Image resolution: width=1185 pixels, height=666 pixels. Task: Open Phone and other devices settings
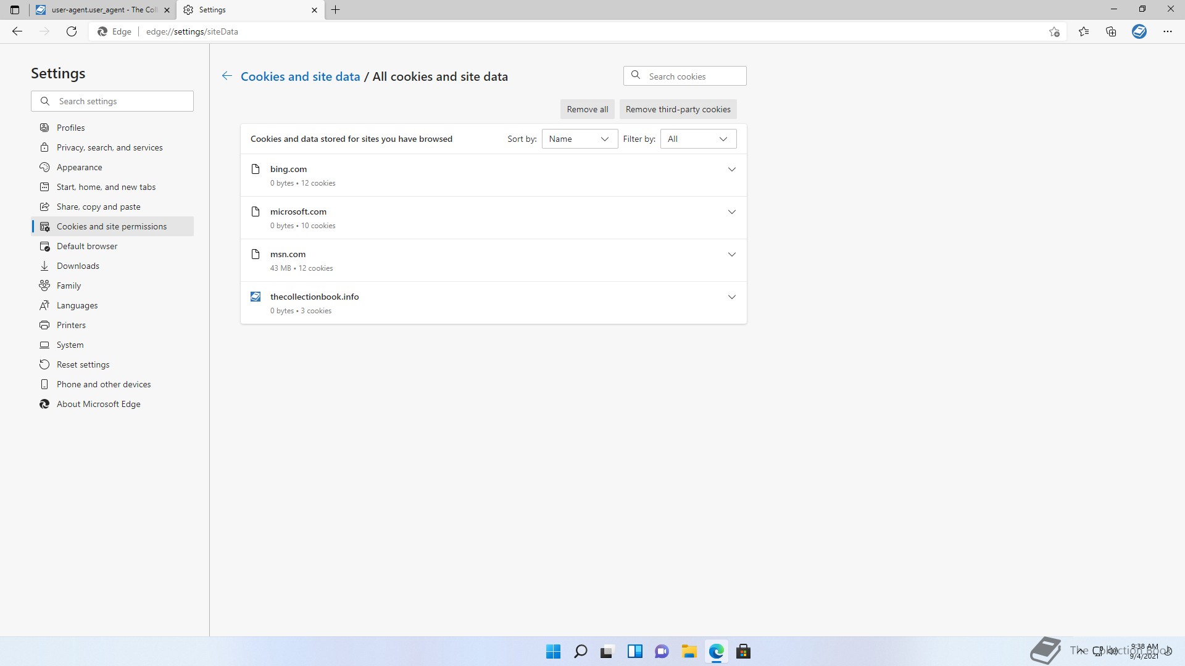[x=112, y=384]
